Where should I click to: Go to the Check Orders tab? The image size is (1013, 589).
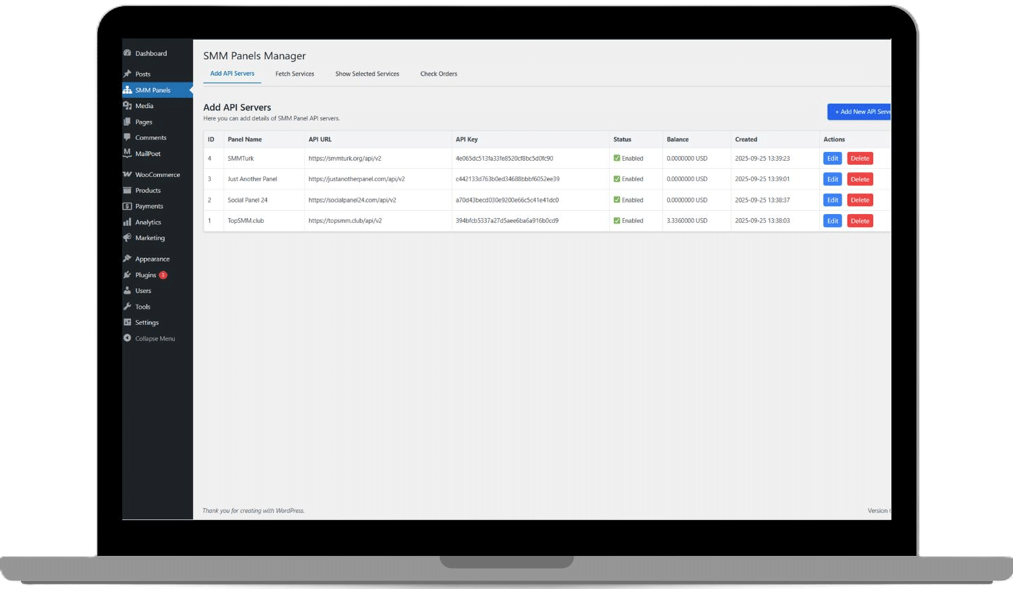click(438, 74)
